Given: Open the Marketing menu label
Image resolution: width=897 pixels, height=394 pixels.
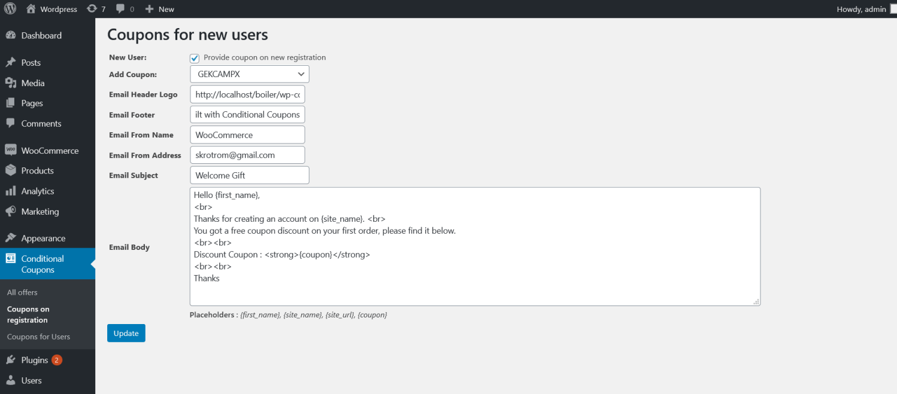Looking at the screenshot, I should click(40, 211).
